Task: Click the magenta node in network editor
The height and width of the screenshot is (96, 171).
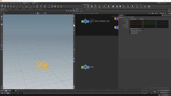Action: (x=116, y=19)
